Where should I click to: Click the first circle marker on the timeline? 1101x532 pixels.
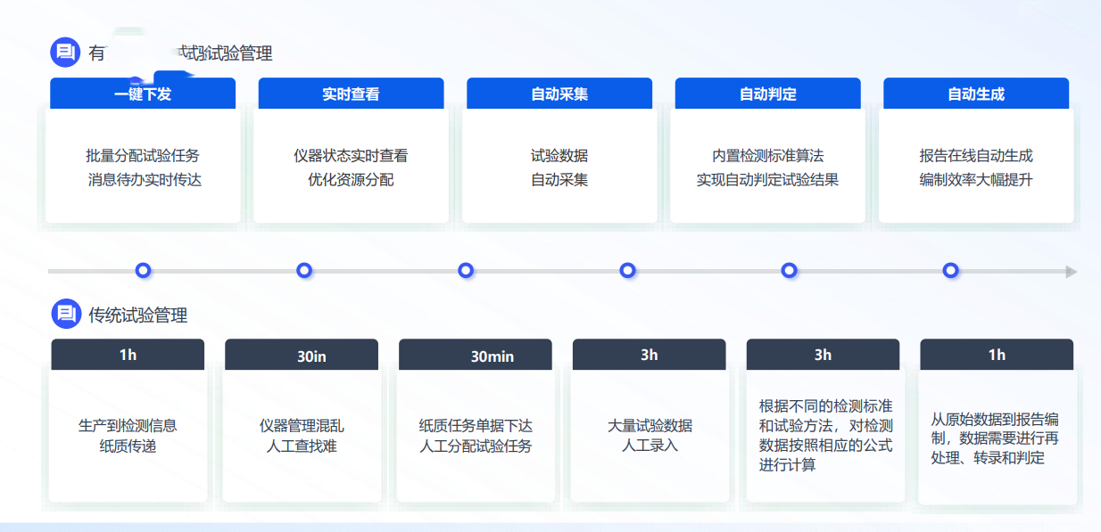tap(143, 270)
